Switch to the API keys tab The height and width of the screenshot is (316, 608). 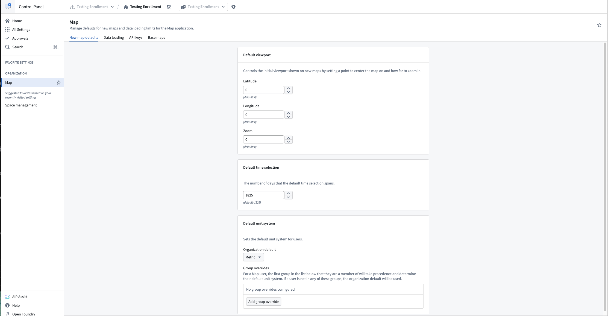pos(136,38)
